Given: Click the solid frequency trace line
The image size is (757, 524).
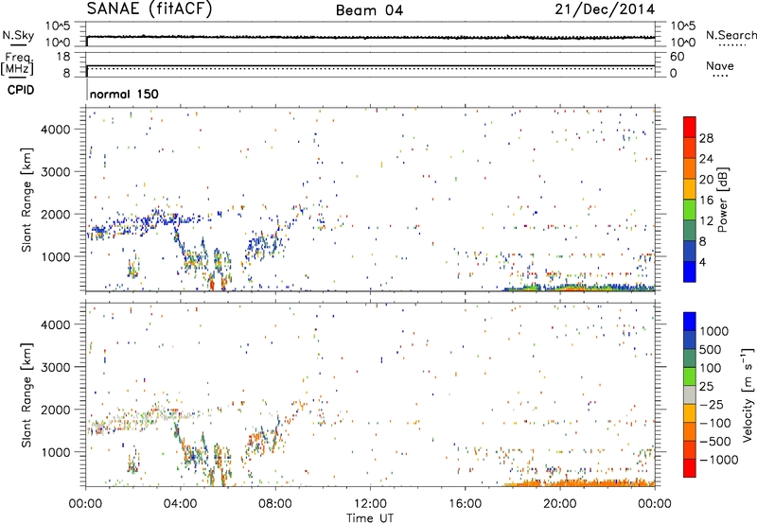Looking at the screenshot, I should pyautogui.click(x=370, y=65).
